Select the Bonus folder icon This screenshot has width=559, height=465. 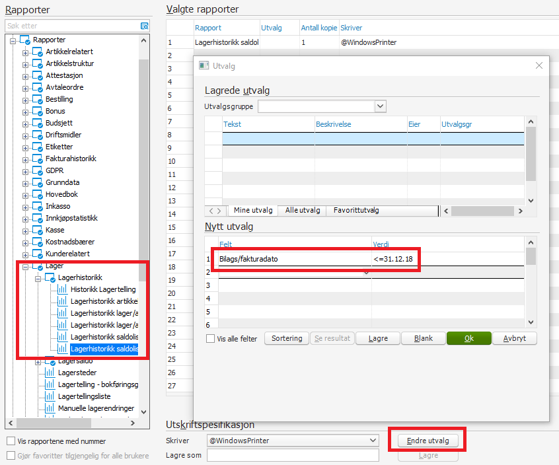tap(38, 112)
